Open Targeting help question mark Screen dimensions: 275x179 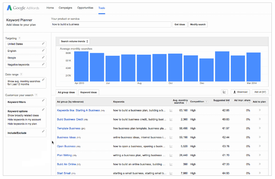[20, 38]
